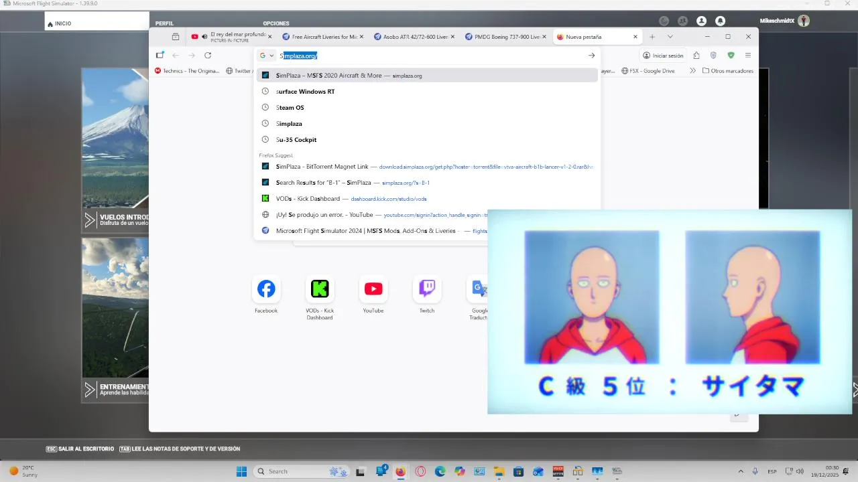The image size is (858, 482).
Task: Click the Go arrow in address bar
Action: 591,56
